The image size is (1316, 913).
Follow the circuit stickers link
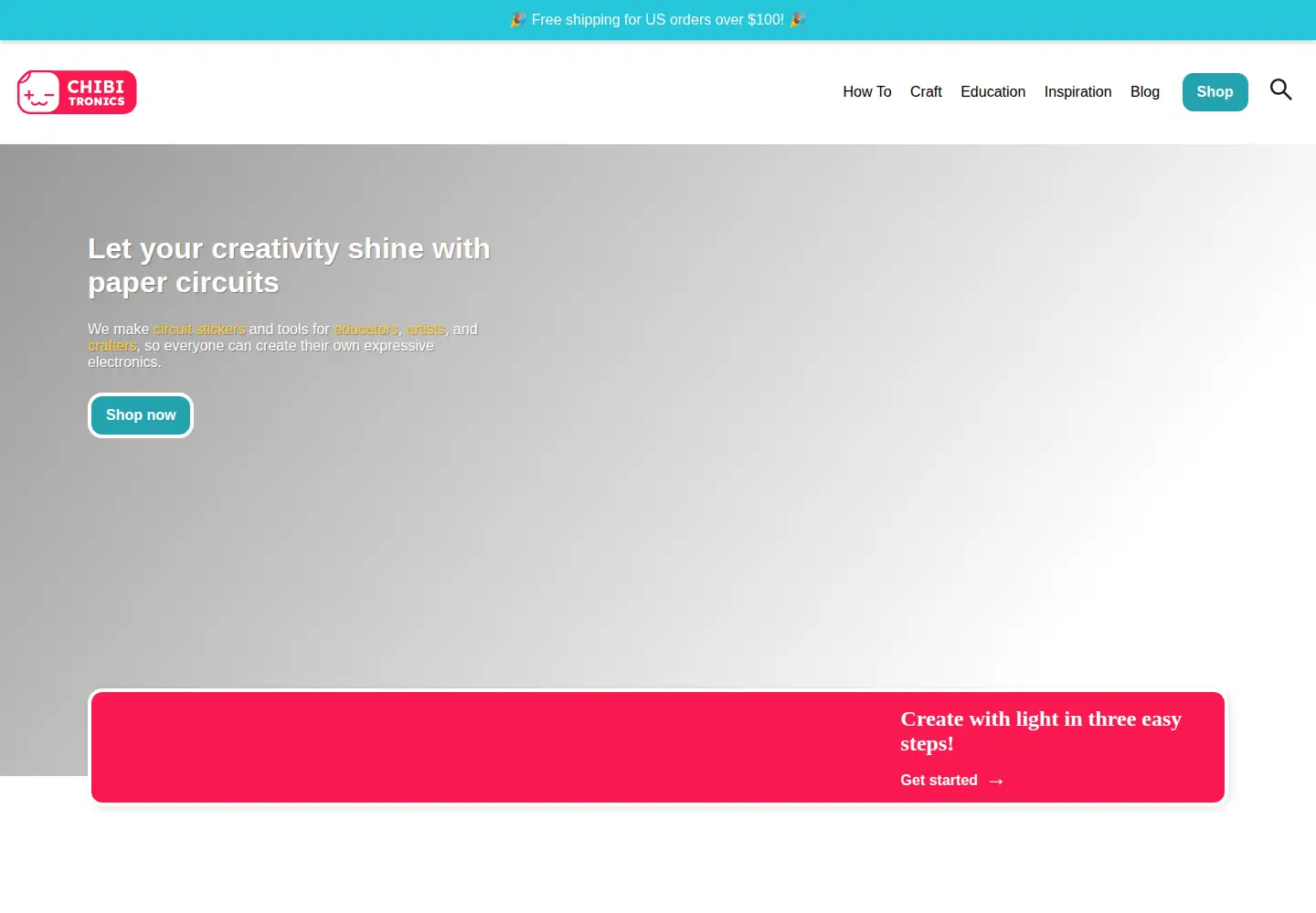pos(199,329)
